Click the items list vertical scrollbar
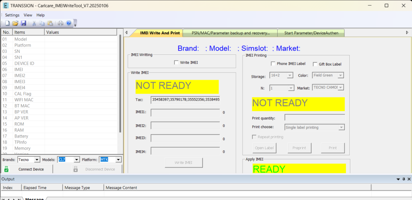This screenshot has height=200, width=412. click(120, 84)
